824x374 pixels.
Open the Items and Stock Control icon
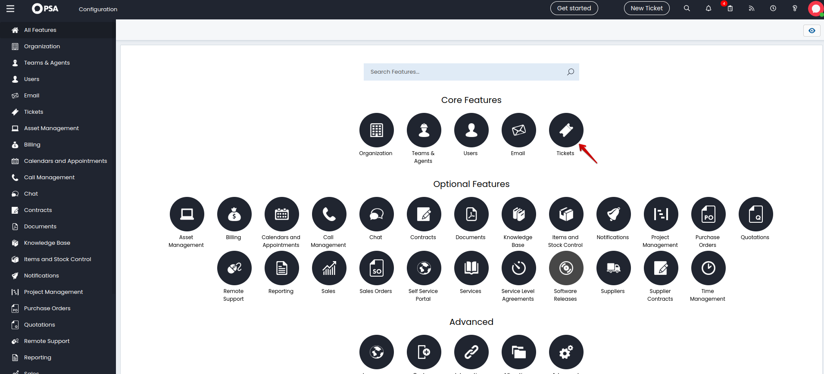[x=566, y=214]
